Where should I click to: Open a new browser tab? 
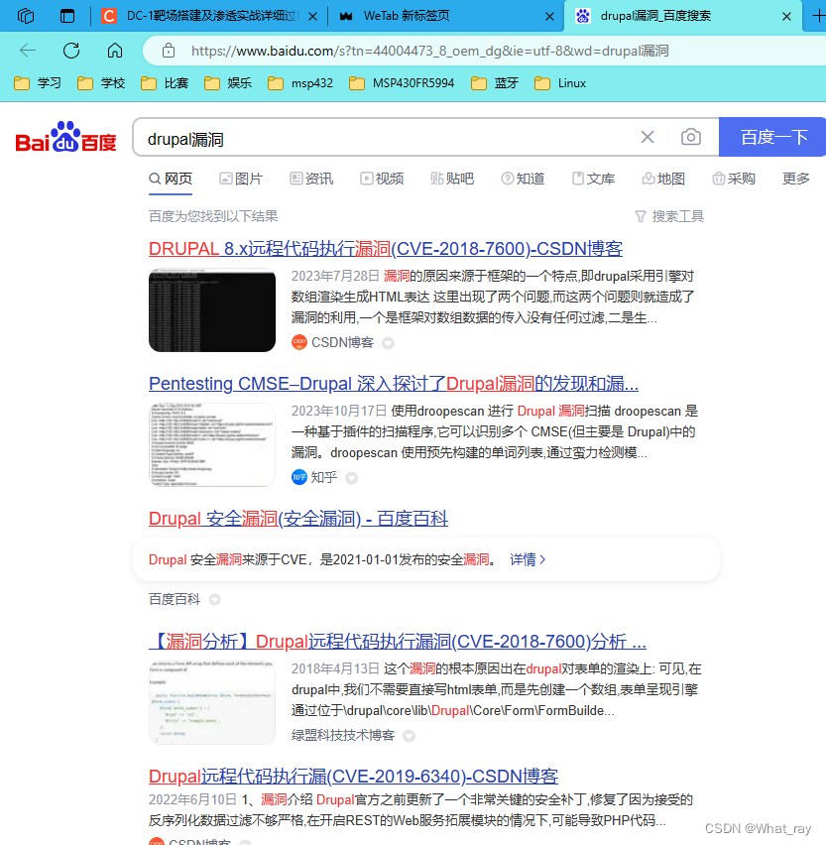[818, 16]
